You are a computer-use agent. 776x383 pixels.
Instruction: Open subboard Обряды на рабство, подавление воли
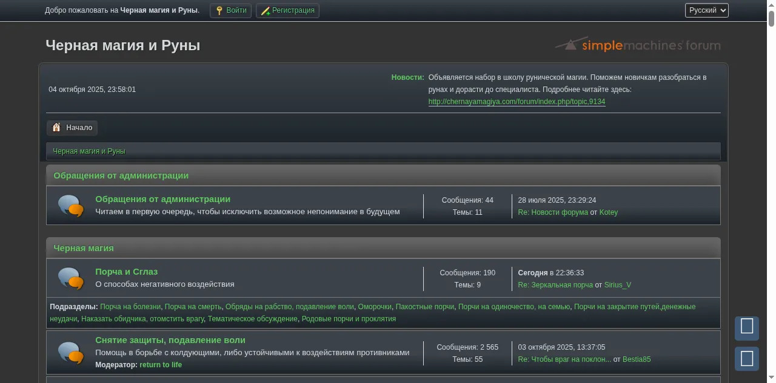(x=290, y=307)
